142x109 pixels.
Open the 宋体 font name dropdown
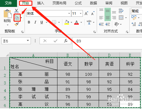pos(69,13)
